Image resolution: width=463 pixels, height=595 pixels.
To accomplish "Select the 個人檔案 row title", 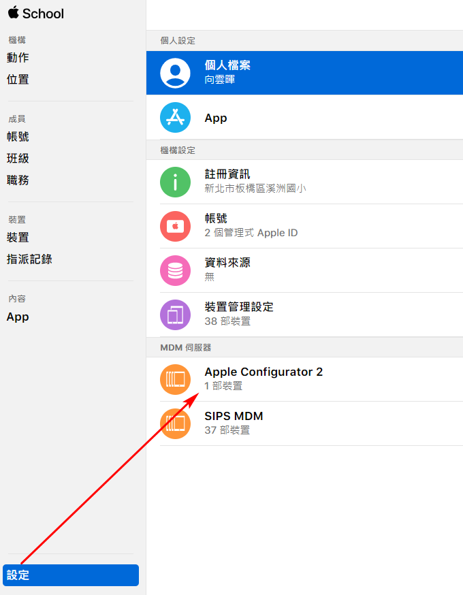I will [x=227, y=65].
